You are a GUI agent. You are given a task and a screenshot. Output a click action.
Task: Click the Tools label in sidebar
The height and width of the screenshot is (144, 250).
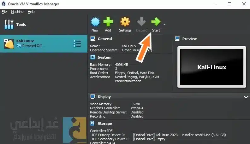(21, 25)
